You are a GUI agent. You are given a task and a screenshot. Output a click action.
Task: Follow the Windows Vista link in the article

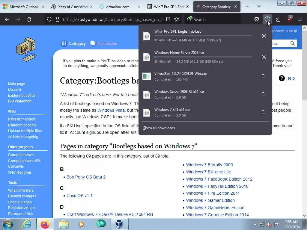point(111,110)
